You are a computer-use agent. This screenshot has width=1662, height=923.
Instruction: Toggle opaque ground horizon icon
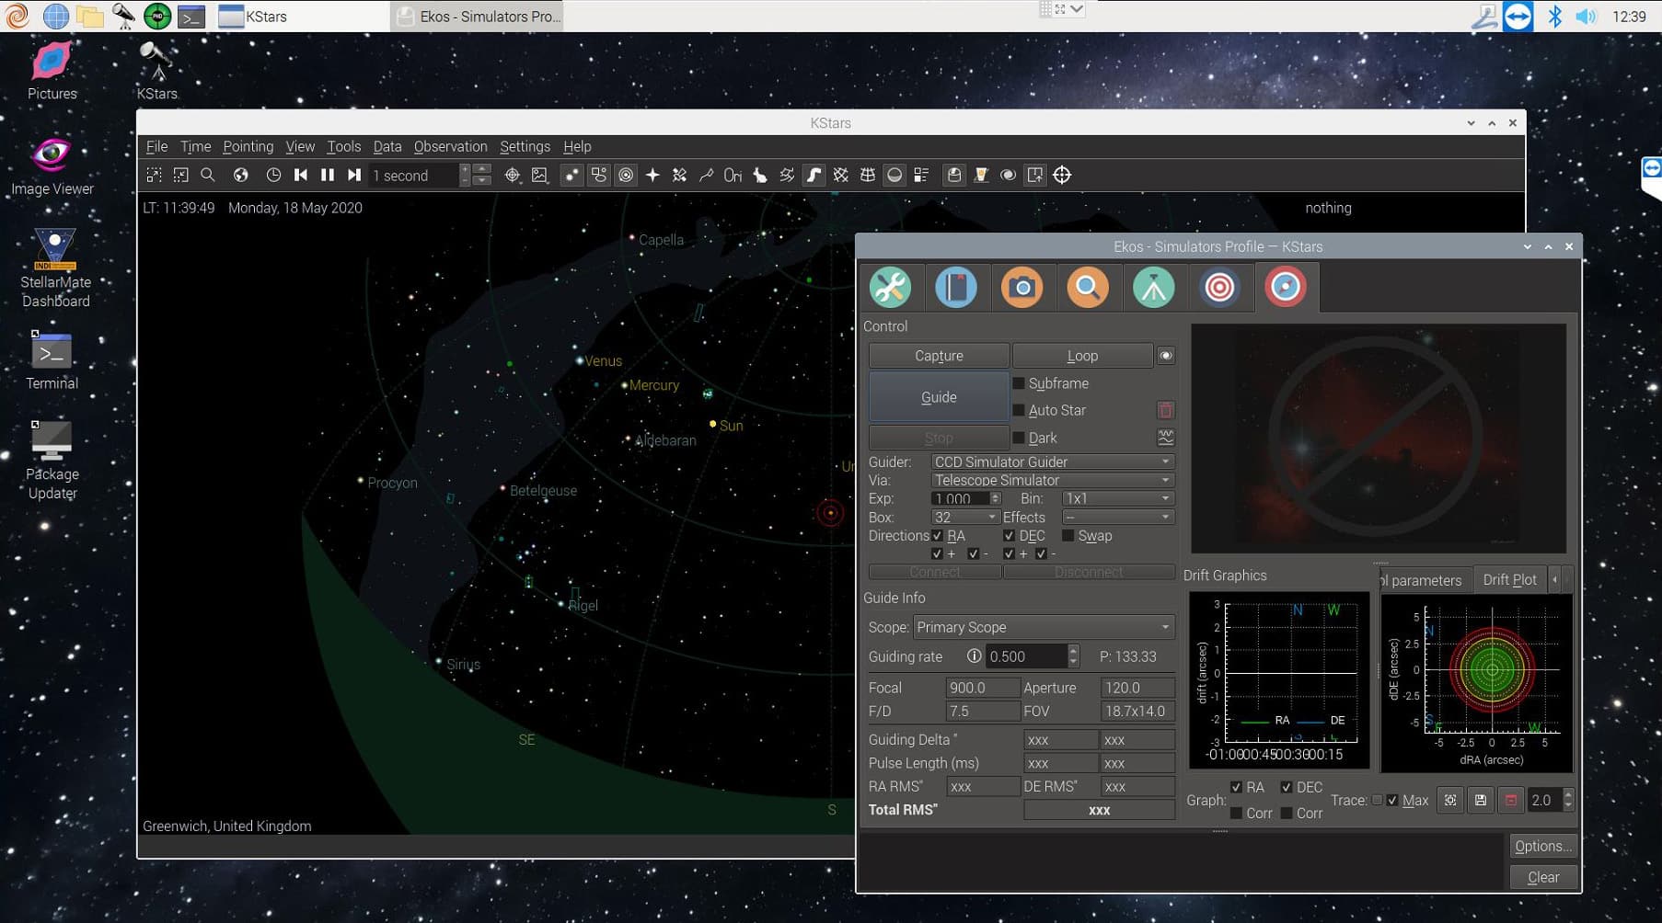pos(894,175)
